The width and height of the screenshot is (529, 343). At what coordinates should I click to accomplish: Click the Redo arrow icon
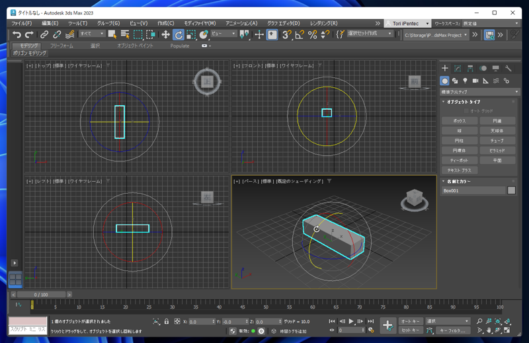pos(29,34)
